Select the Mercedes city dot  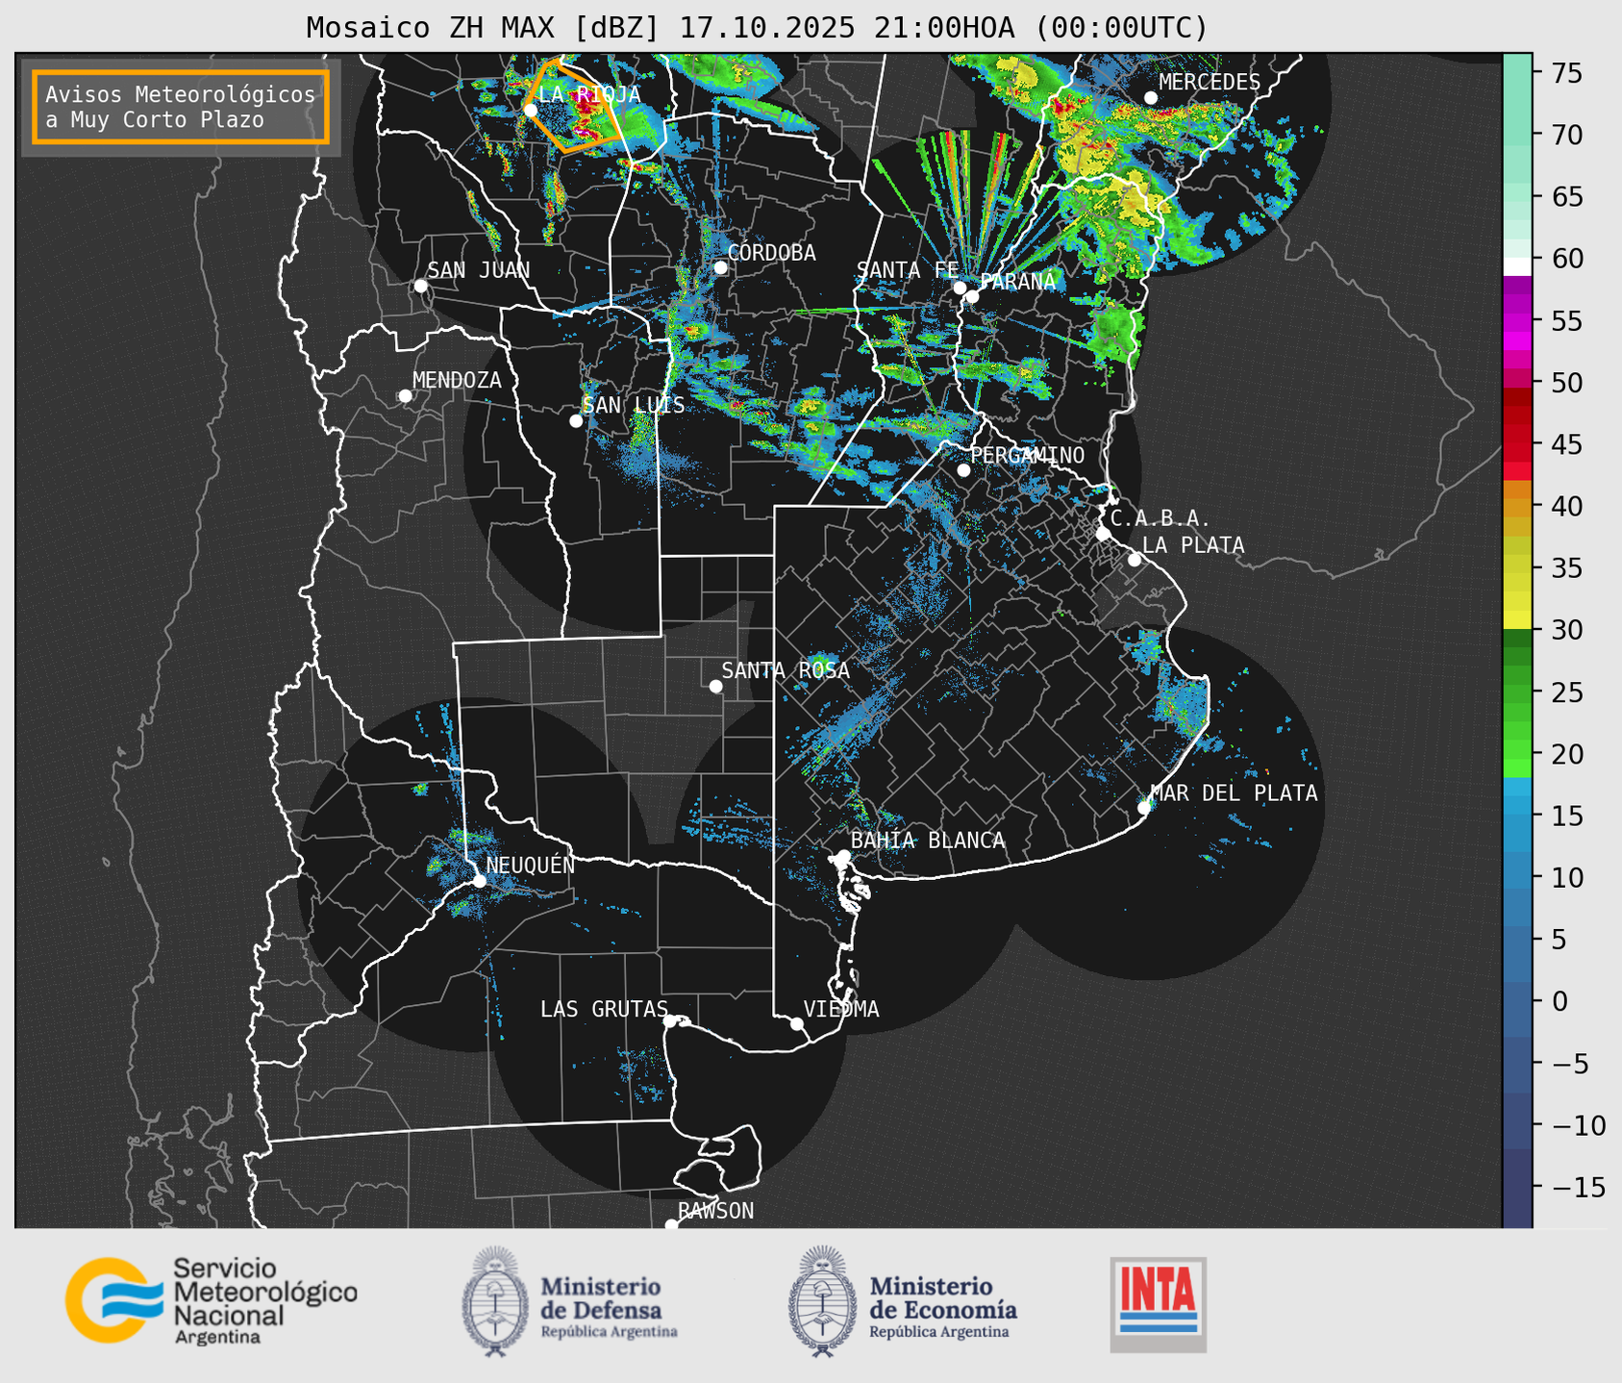pyautogui.click(x=1151, y=98)
